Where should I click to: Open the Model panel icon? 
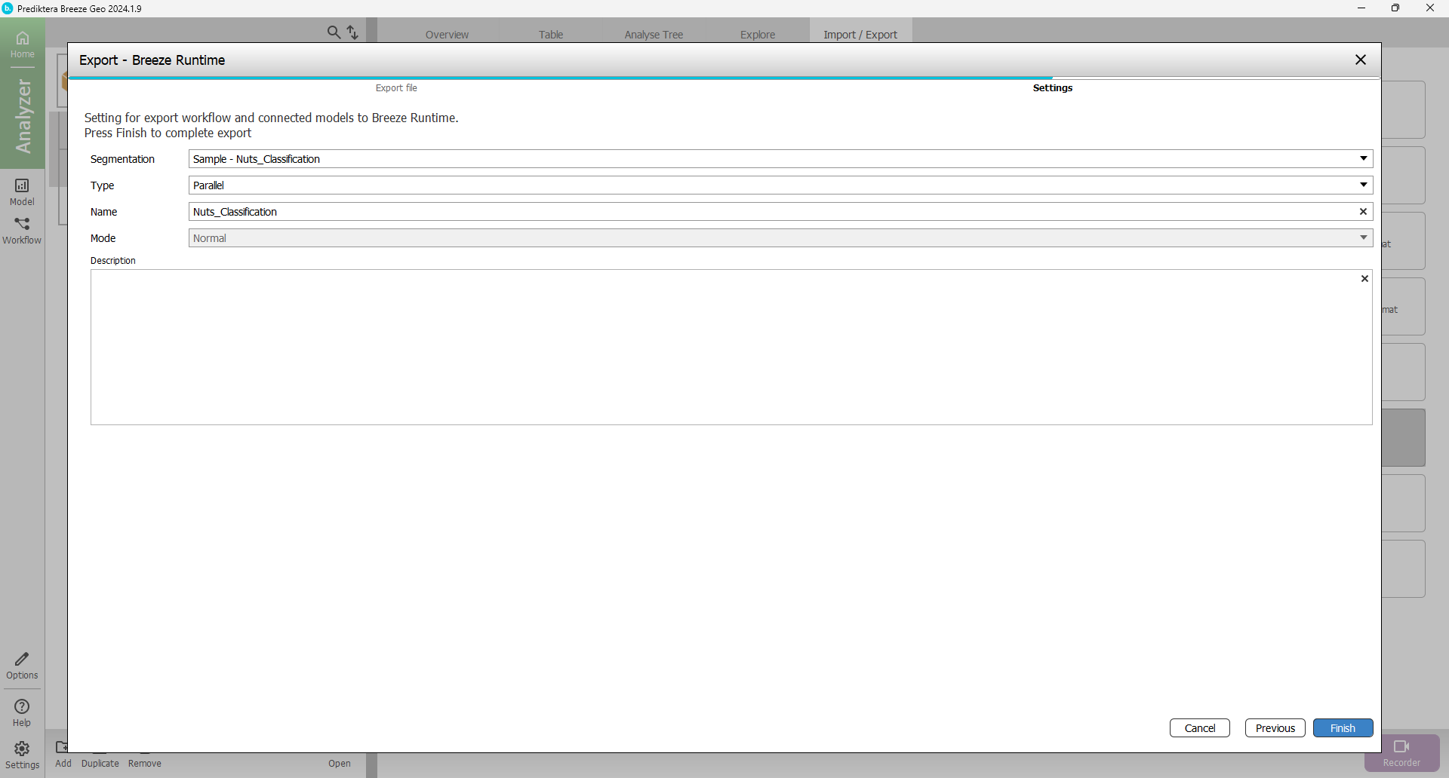click(22, 191)
